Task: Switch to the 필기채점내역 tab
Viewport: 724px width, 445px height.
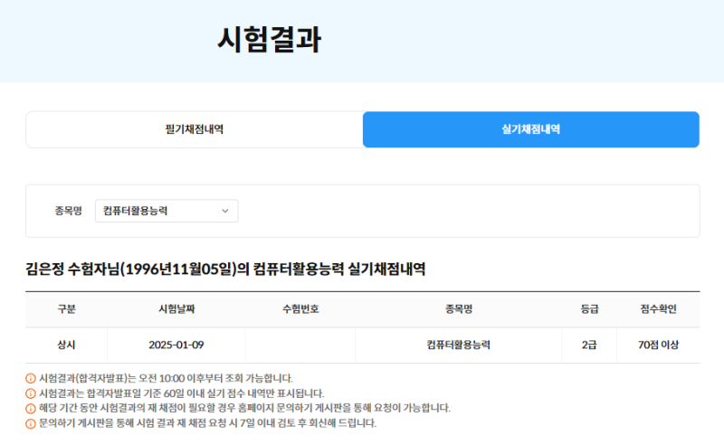Action: pos(195,129)
